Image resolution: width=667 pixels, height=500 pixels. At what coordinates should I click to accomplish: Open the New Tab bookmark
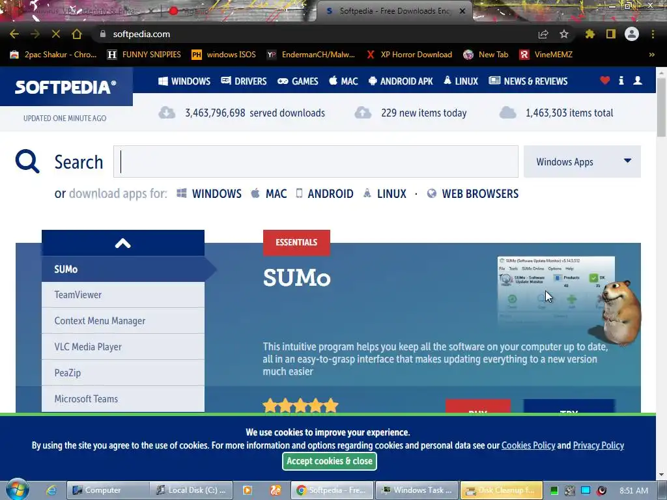click(486, 55)
